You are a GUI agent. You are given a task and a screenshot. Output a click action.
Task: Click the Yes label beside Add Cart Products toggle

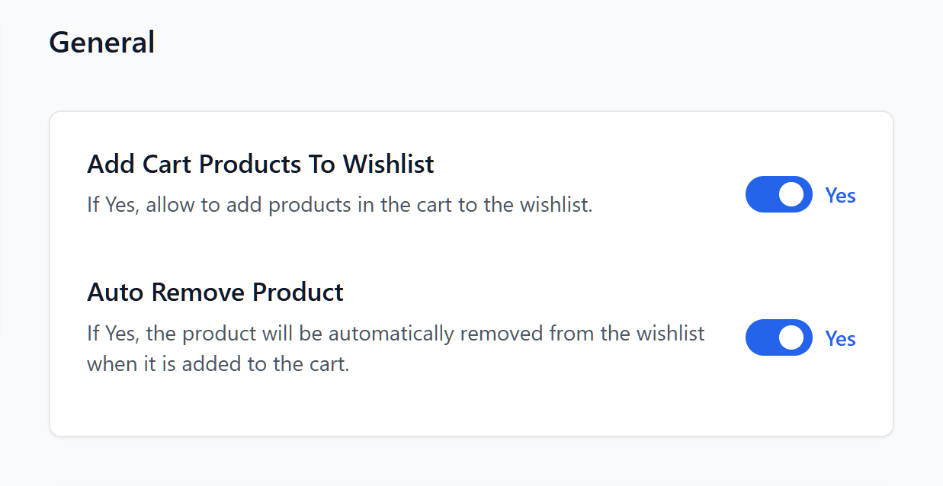click(x=840, y=196)
